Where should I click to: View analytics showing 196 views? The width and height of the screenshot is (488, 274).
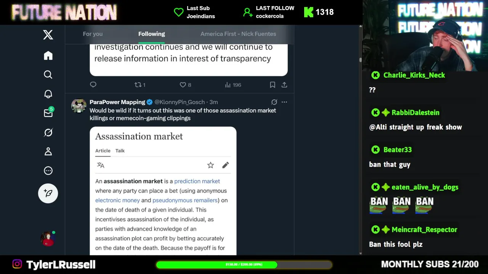click(233, 85)
